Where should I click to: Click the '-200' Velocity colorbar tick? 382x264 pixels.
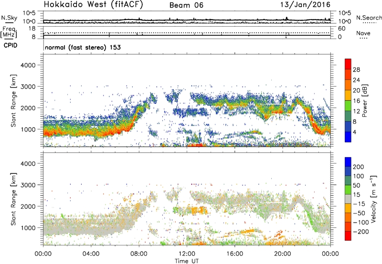(x=361, y=232)
